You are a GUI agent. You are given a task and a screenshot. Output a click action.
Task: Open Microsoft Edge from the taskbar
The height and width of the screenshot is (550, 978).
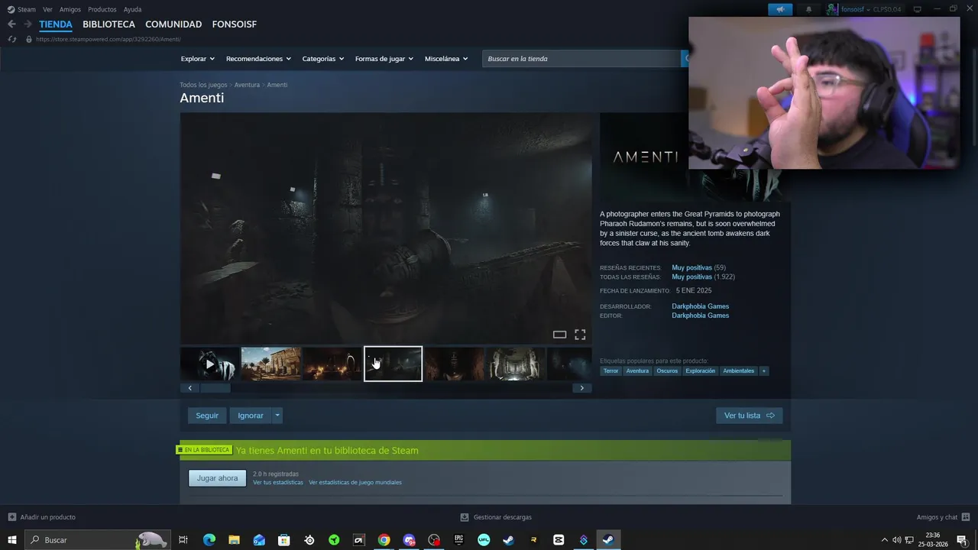pyautogui.click(x=209, y=540)
